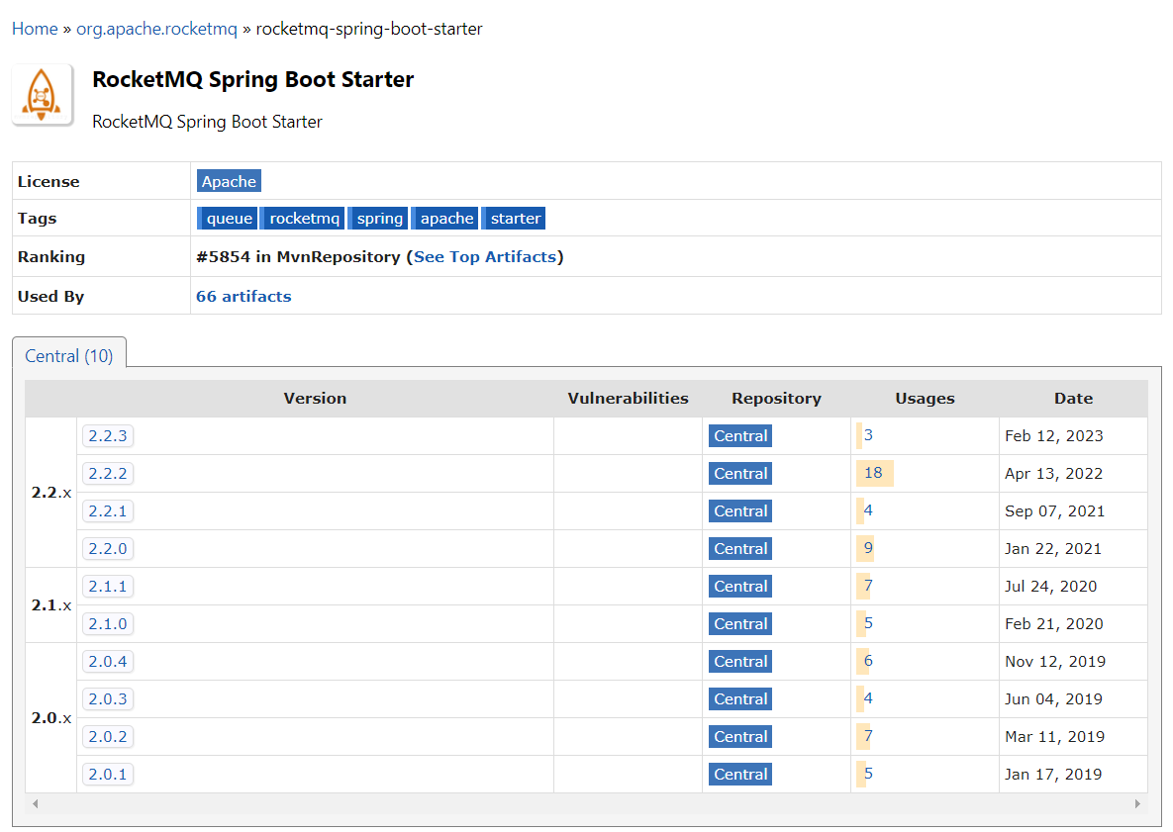The height and width of the screenshot is (832, 1173).
Task: Click Central repository badge for 2.0.1
Action: (x=739, y=775)
